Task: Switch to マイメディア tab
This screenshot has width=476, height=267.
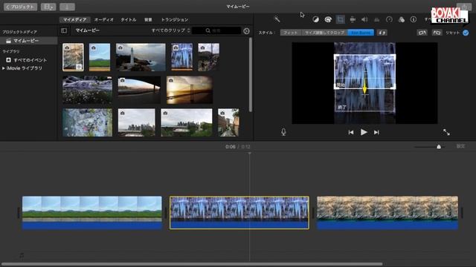Action: pos(74,20)
